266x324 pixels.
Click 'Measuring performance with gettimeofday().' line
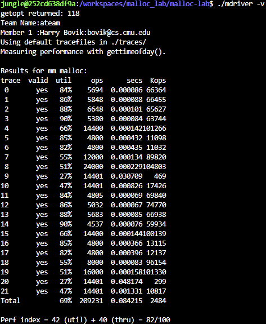83,52
